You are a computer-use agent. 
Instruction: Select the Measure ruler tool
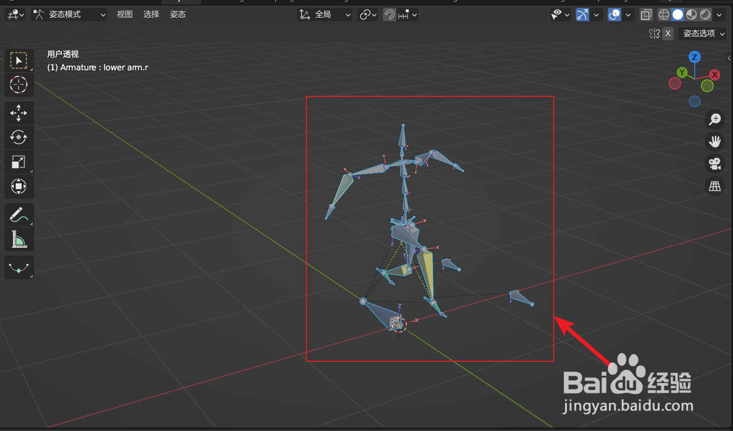19,239
